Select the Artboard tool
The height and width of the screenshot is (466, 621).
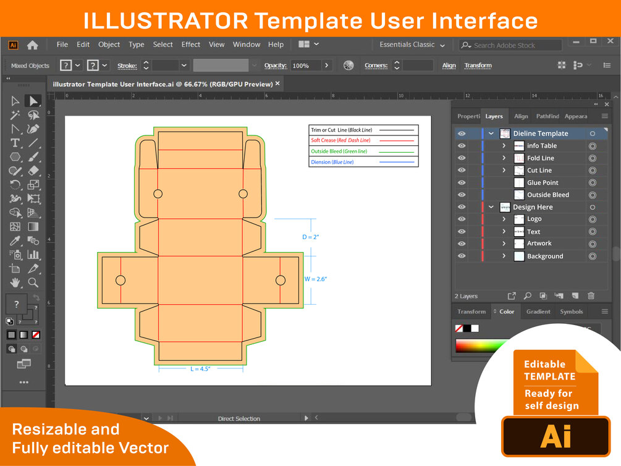tap(15, 269)
